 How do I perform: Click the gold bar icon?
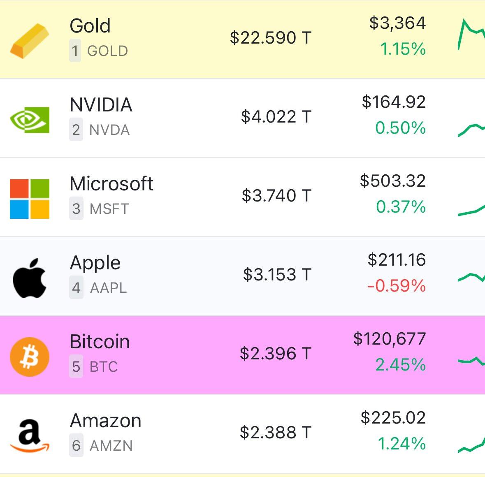(30, 41)
